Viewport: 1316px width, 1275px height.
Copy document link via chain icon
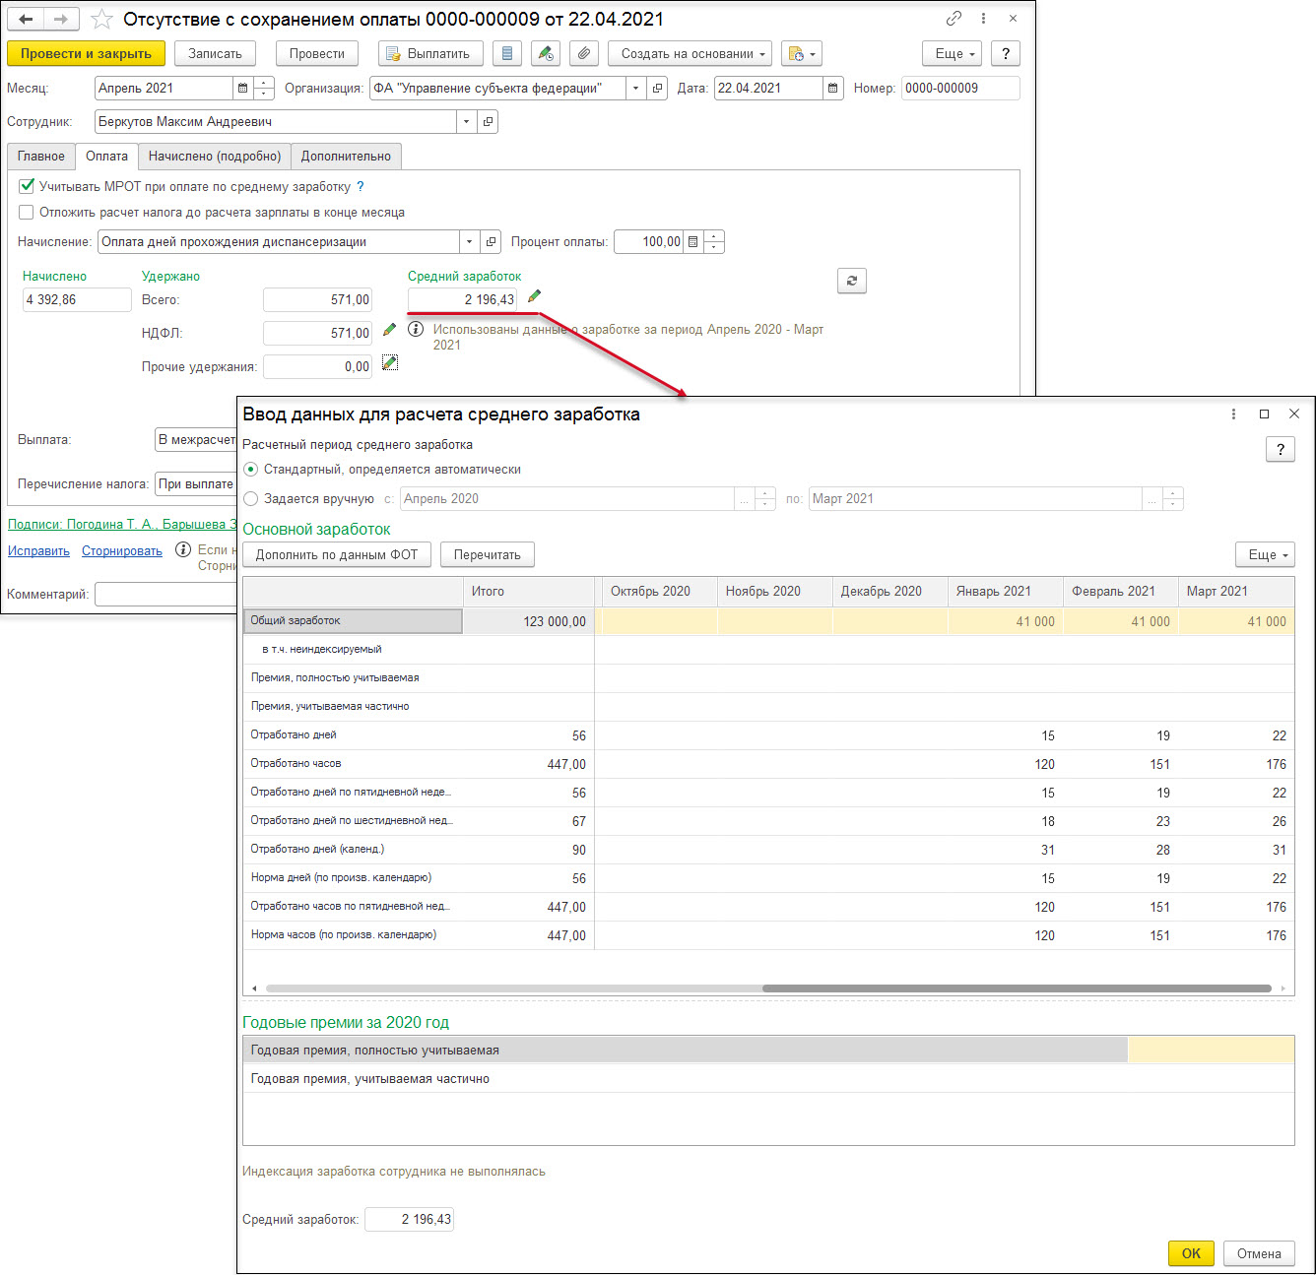pyautogui.click(x=954, y=19)
